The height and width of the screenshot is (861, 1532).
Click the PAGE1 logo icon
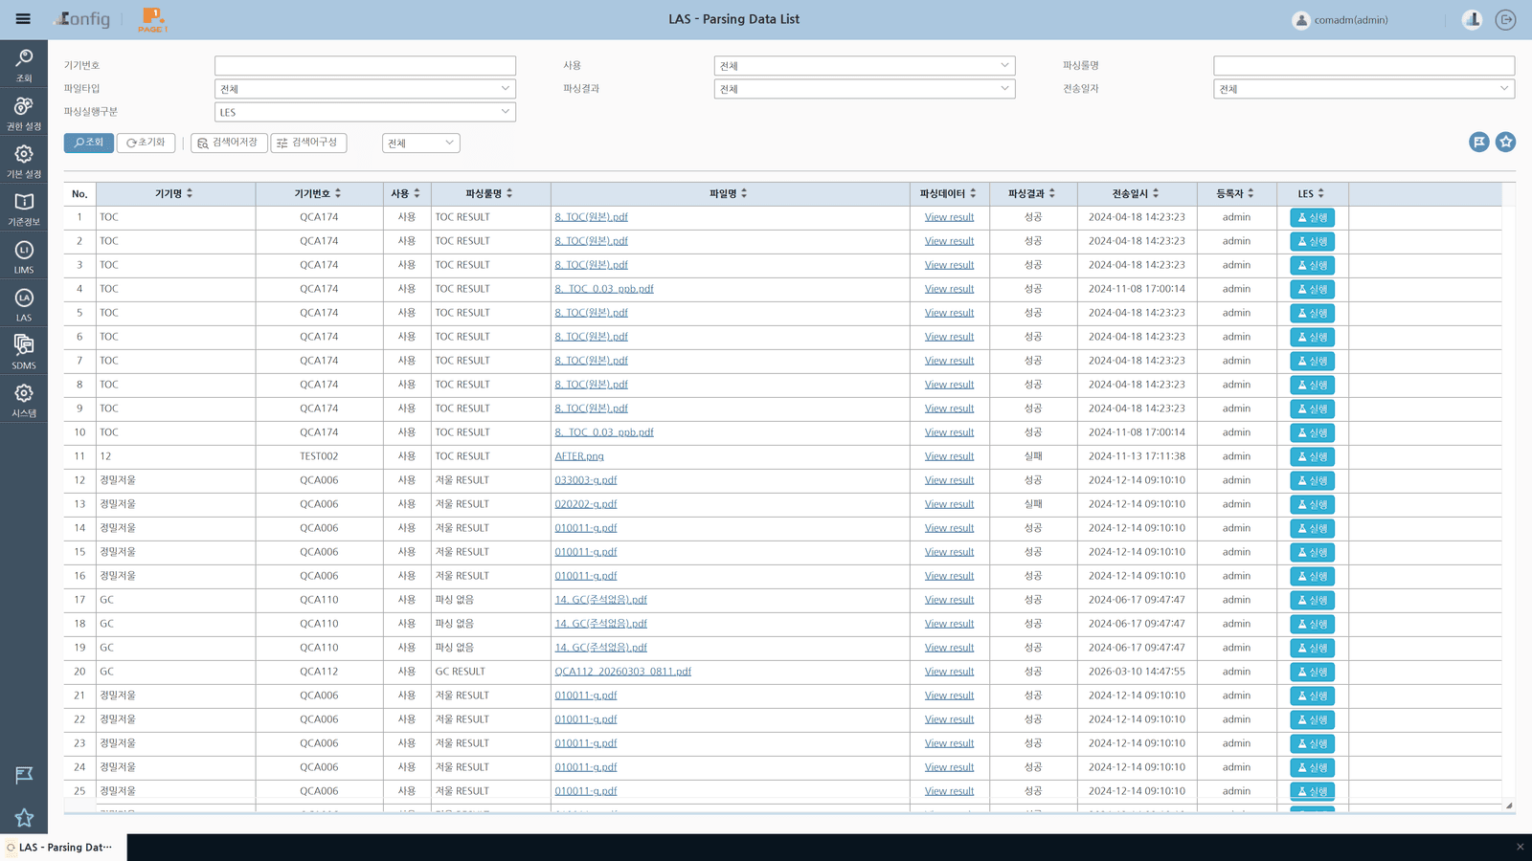click(x=152, y=19)
